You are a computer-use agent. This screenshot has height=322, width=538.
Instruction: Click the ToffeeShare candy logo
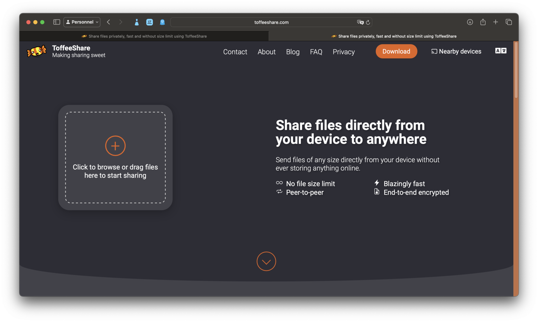(x=37, y=51)
